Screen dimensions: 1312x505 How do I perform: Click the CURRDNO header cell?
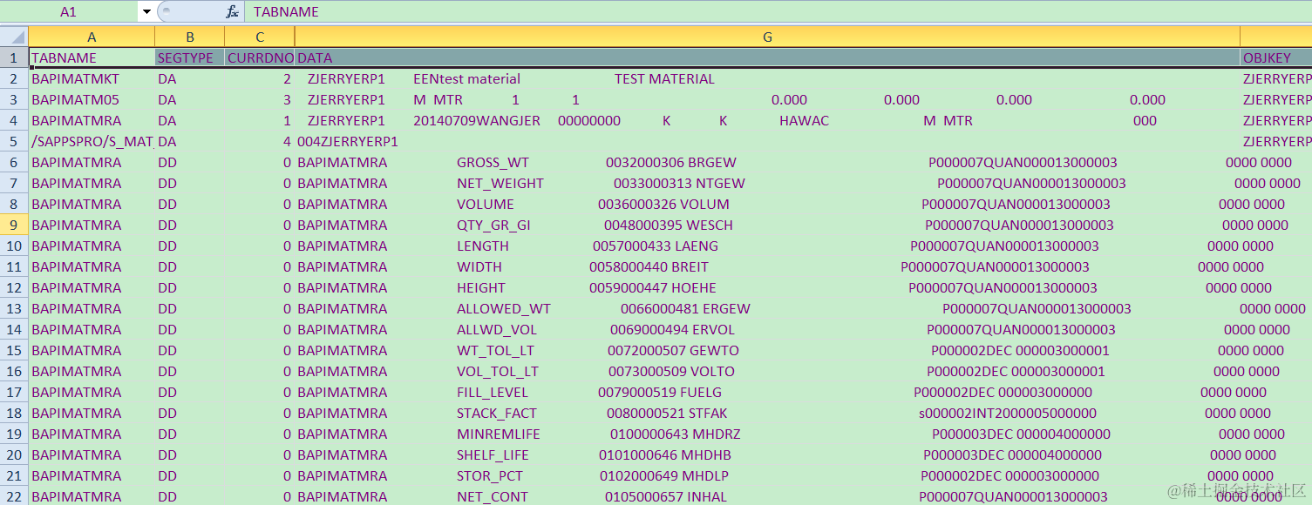coord(260,58)
